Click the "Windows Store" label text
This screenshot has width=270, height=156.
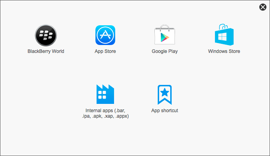[x=224, y=51]
